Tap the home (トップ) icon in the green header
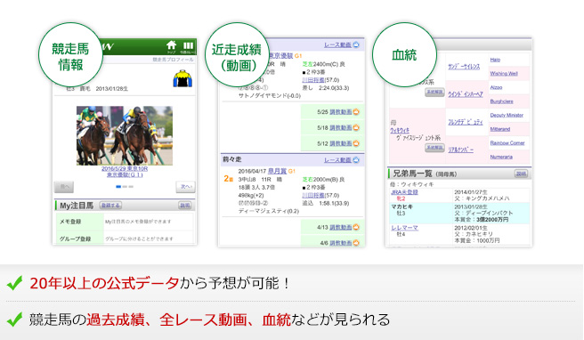The width and height of the screenshot is (584, 340). click(171, 46)
